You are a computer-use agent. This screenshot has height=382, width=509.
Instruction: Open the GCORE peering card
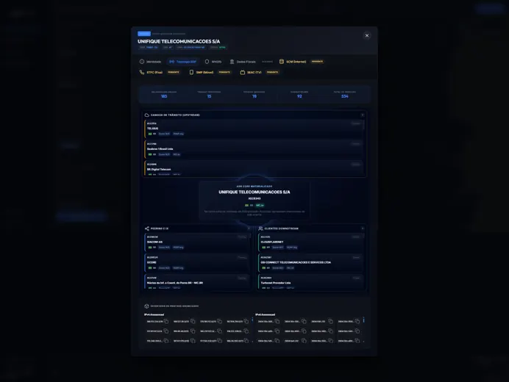coord(196,263)
